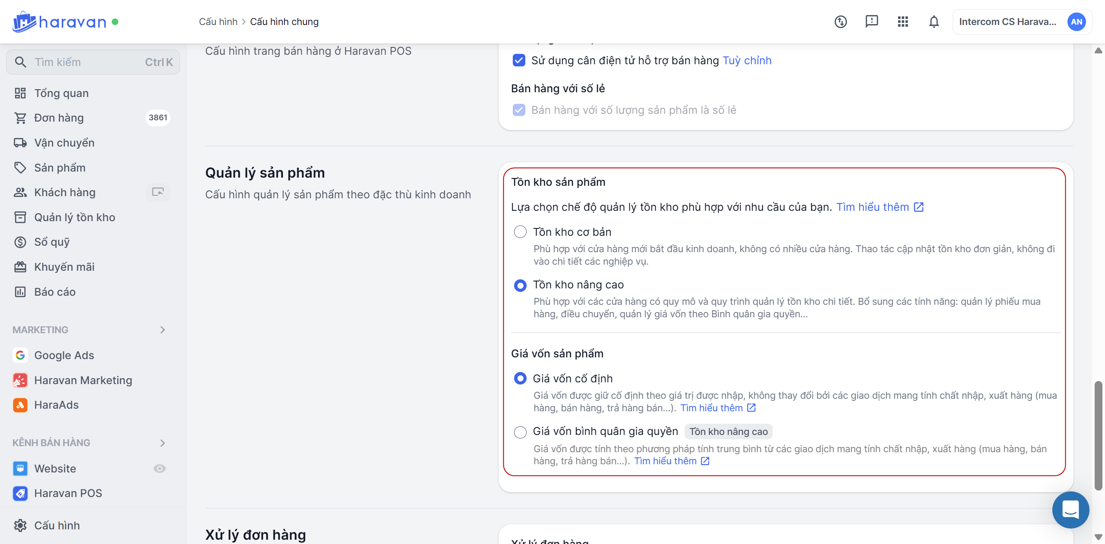This screenshot has width=1105, height=544.
Task: Go to Đơn hàng menu item
Action: [59, 118]
